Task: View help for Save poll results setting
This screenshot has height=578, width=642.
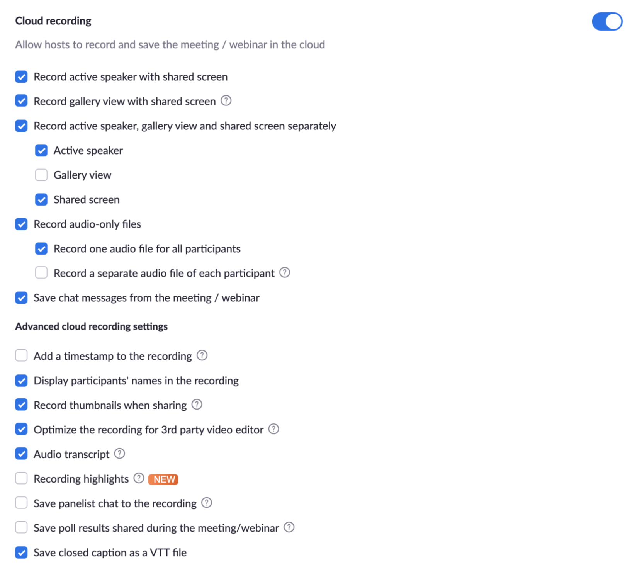Action: 289,527
